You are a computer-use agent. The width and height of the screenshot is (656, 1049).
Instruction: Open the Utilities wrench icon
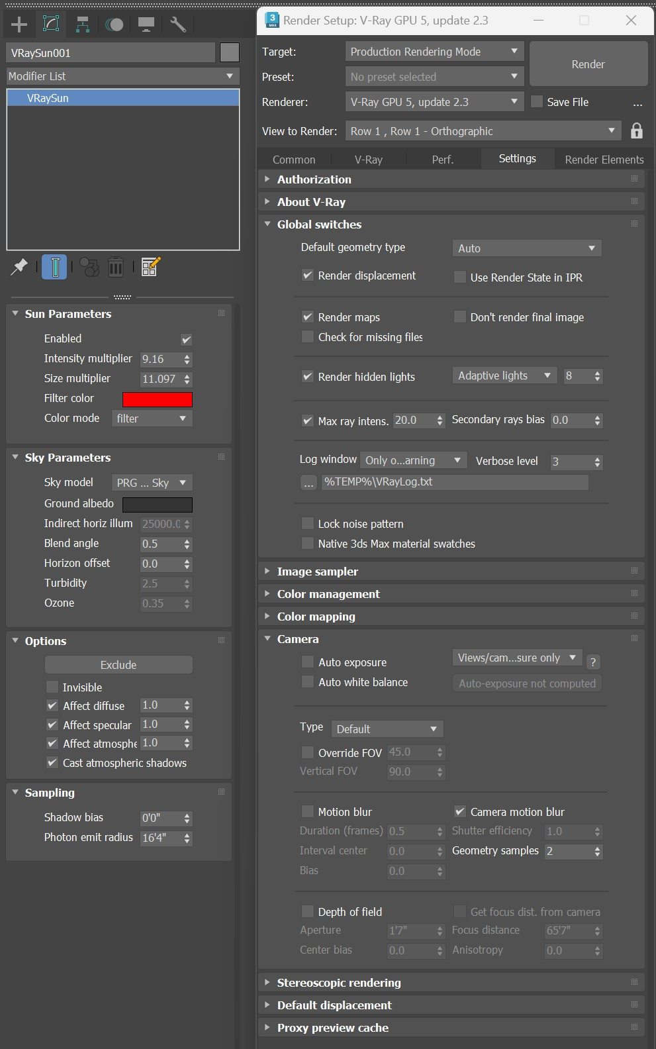pyautogui.click(x=177, y=25)
